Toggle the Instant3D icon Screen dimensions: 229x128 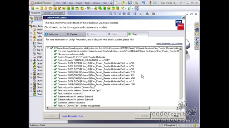click(137, 8)
